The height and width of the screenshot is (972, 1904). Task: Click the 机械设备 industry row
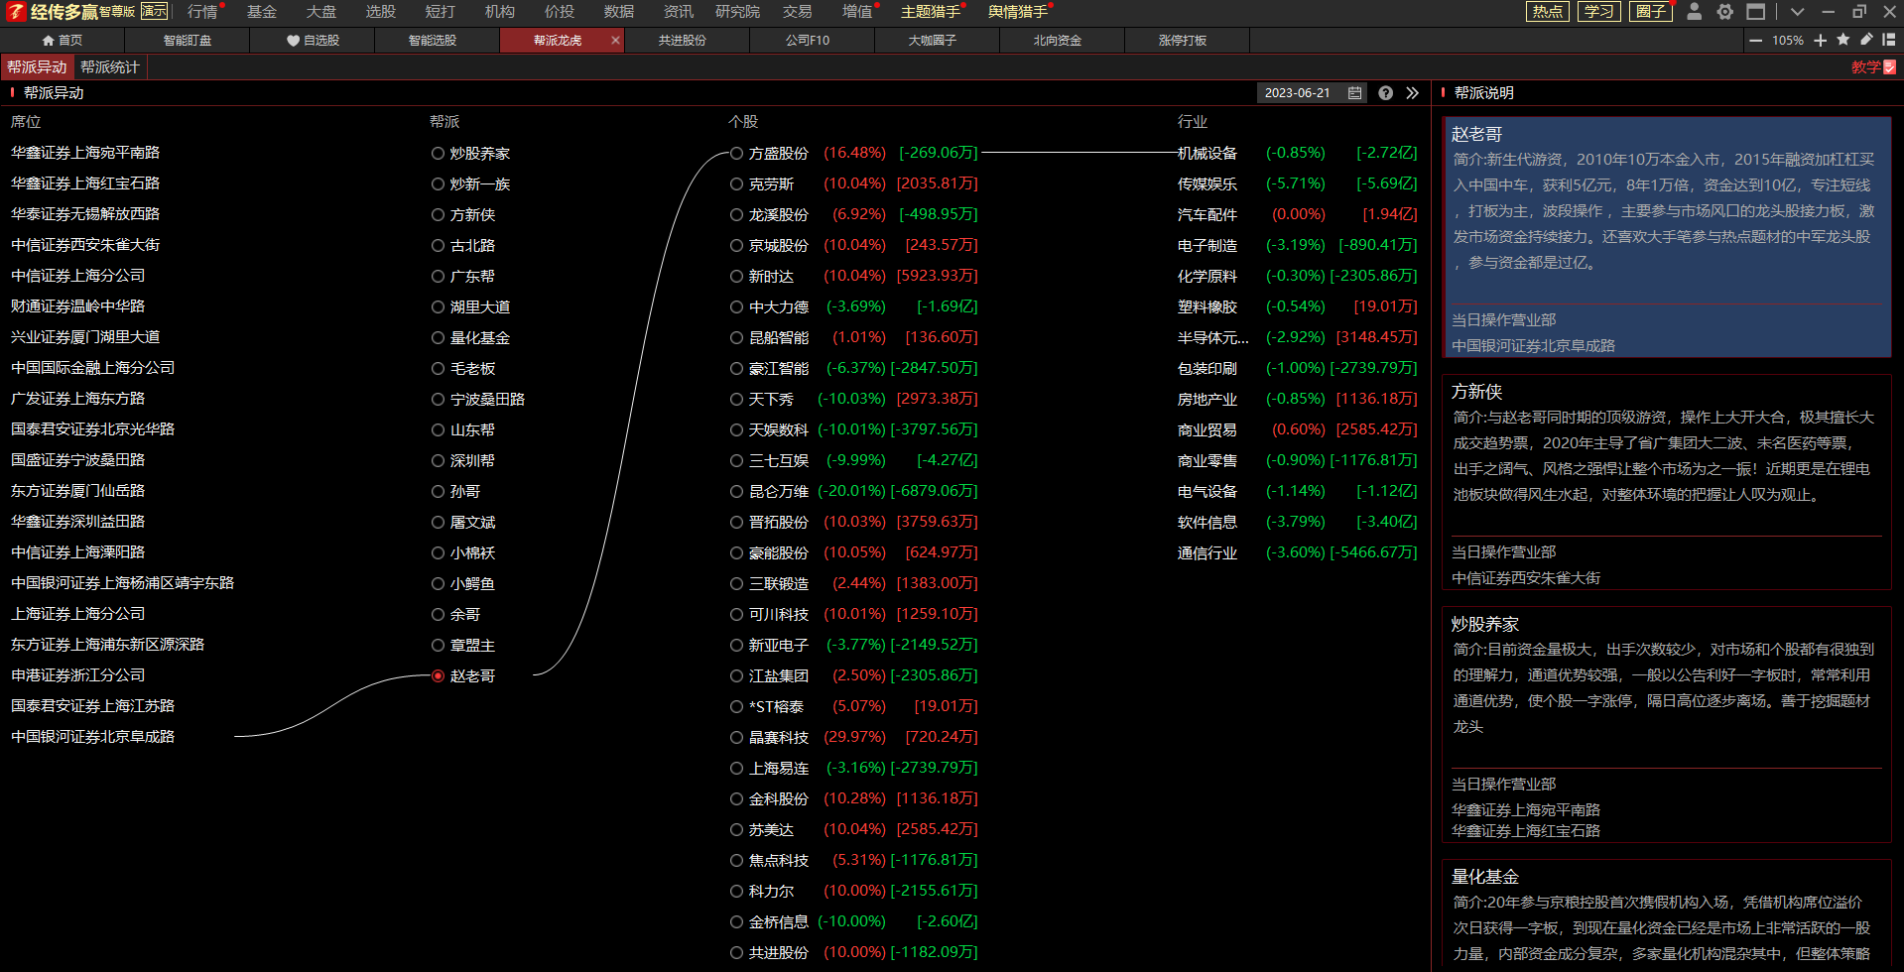(1297, 153)
